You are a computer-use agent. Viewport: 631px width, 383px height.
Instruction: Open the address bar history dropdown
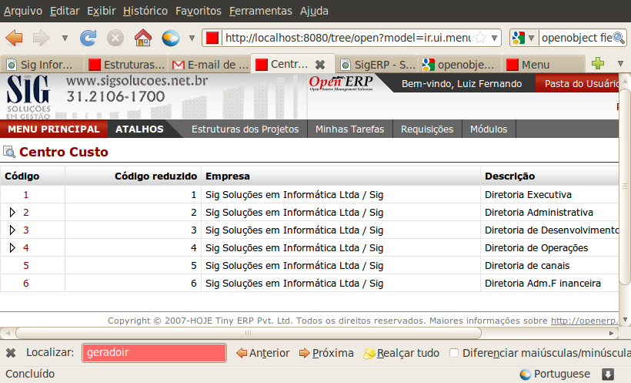(495, 38)
